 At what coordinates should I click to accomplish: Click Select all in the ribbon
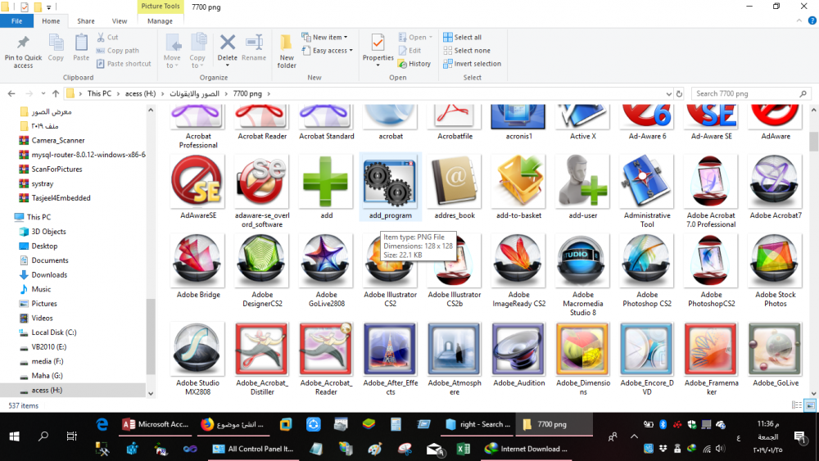462,37
